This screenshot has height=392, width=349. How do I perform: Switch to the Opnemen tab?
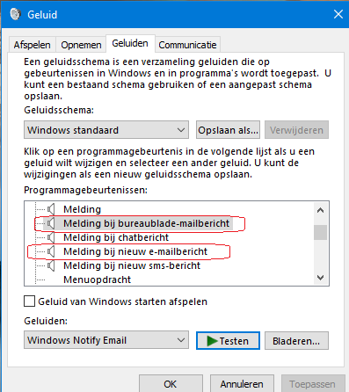pos(81,45)
